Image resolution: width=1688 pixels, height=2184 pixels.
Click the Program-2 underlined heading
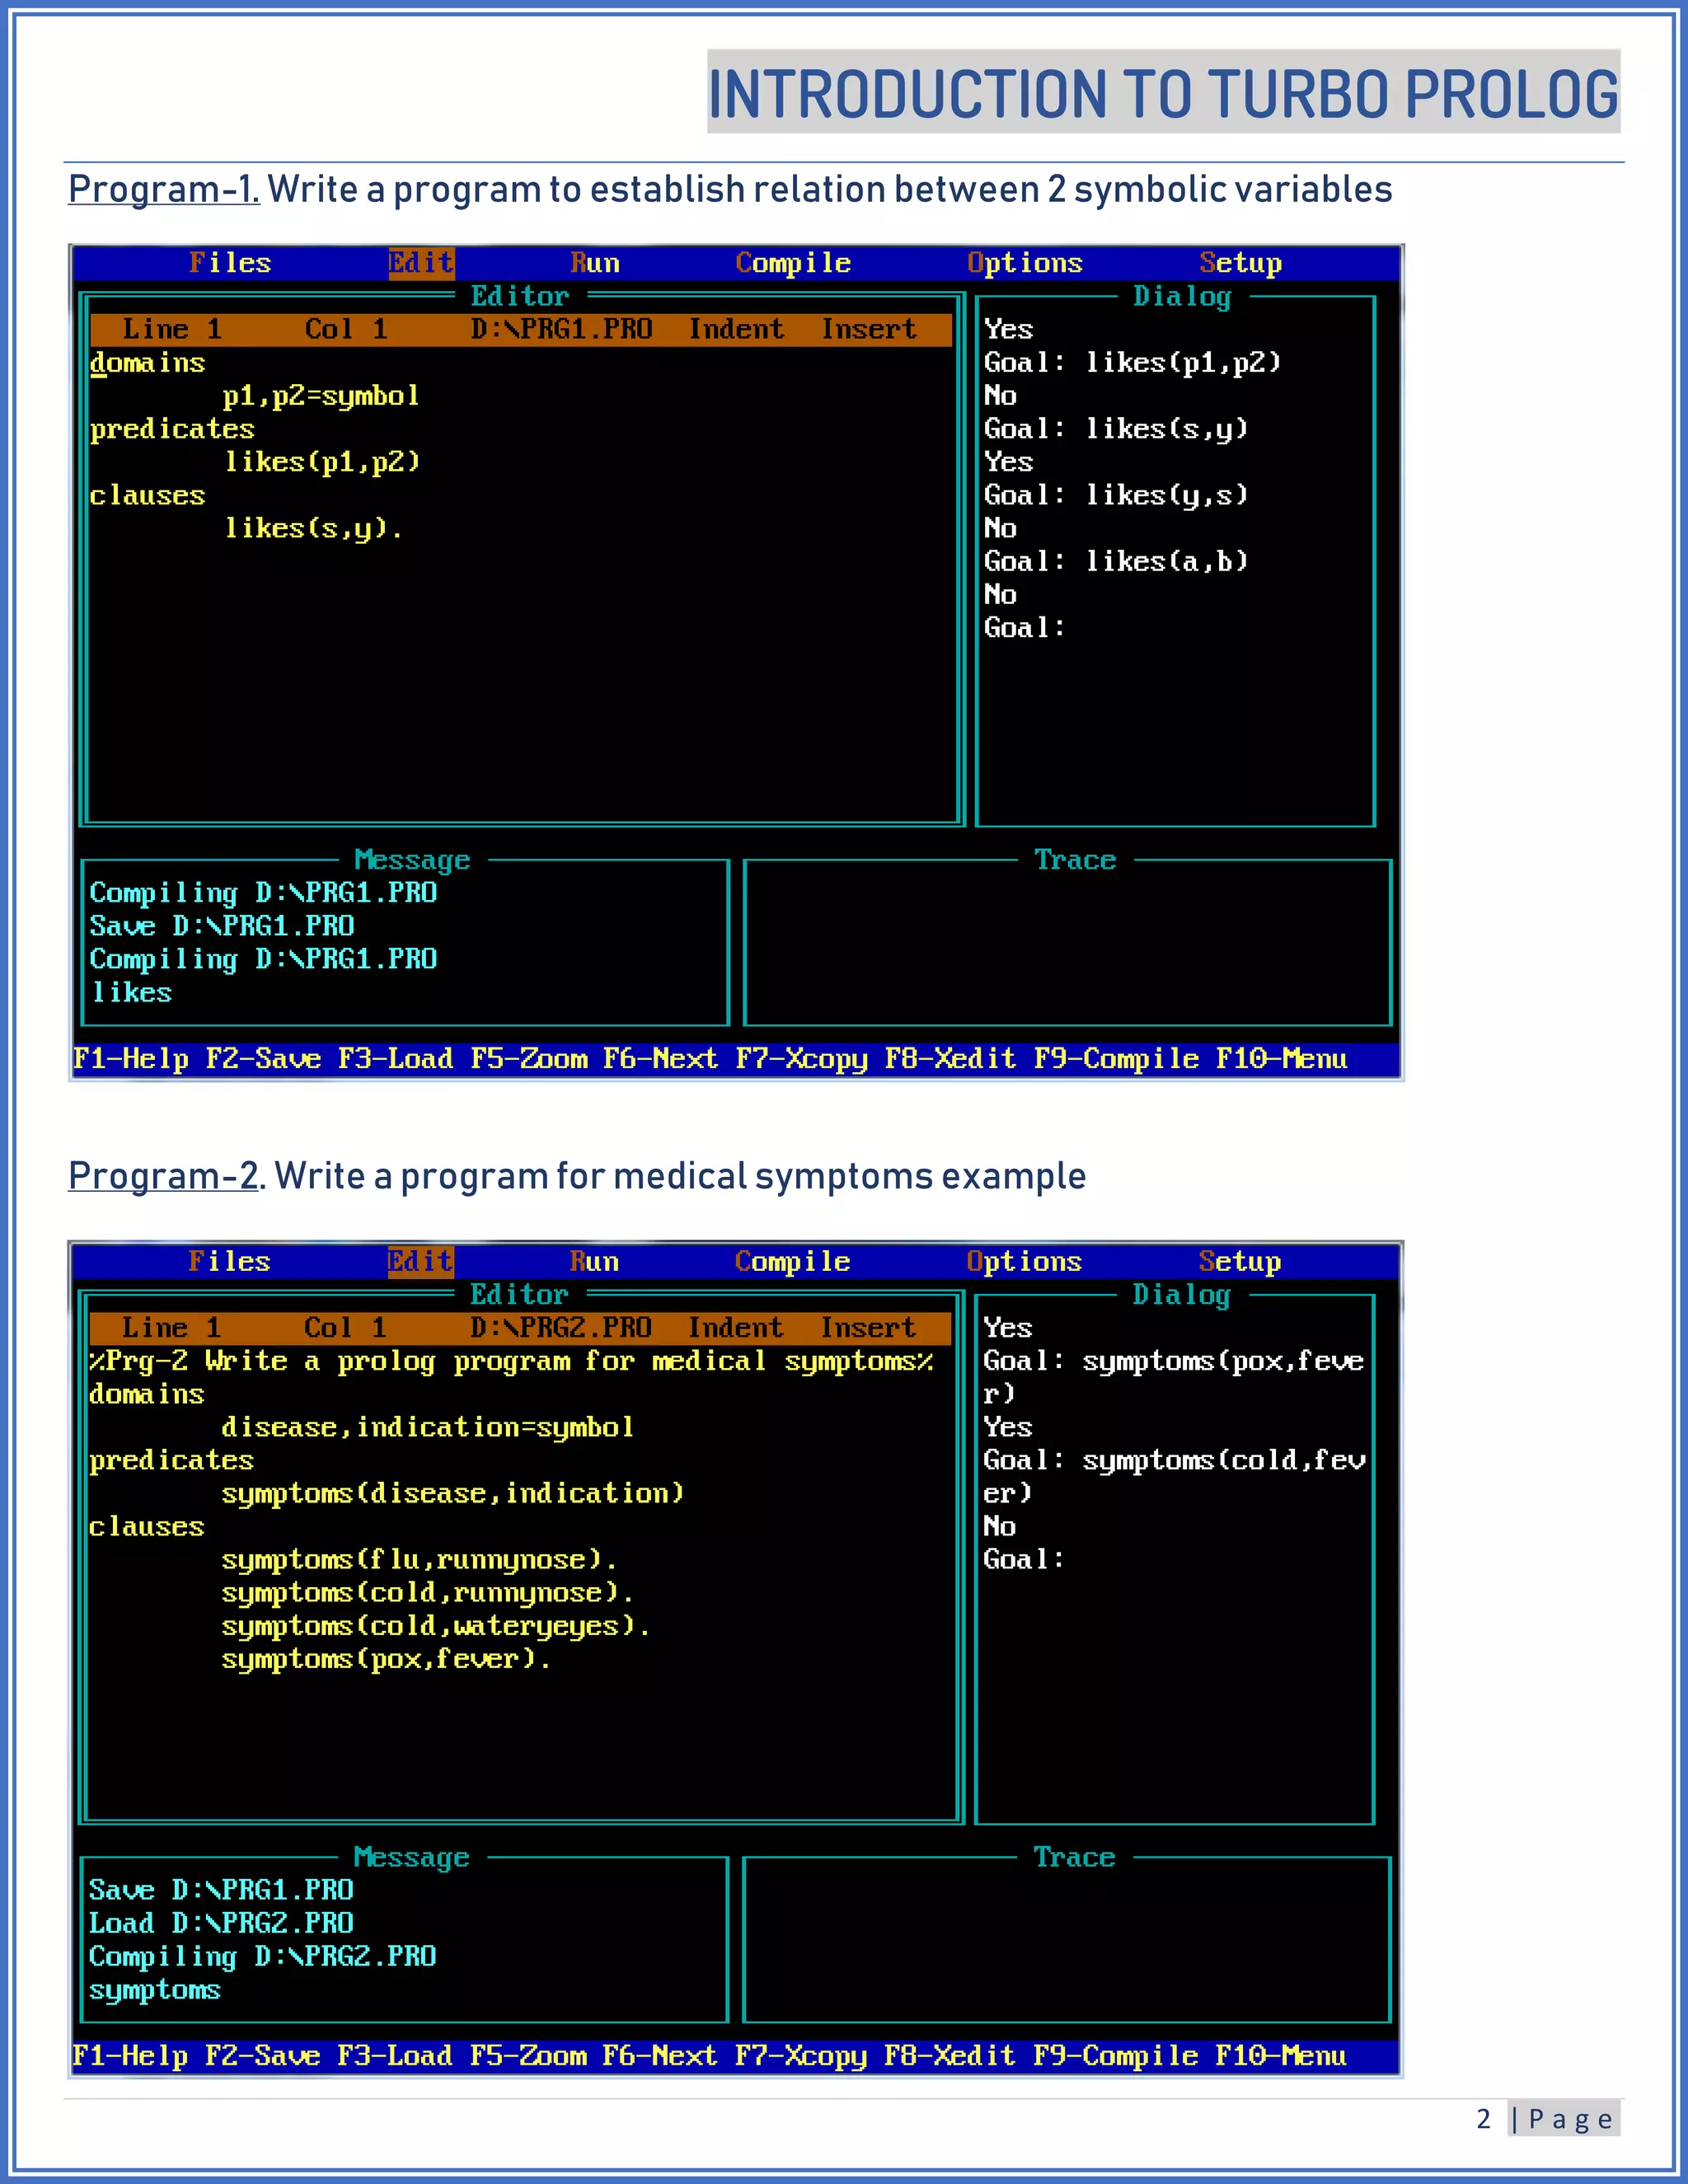163,1175
